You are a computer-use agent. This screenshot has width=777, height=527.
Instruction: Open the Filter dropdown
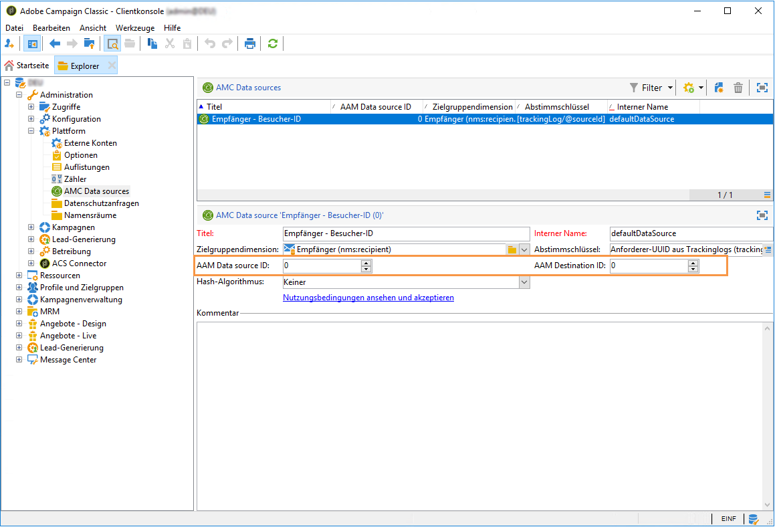651,88
